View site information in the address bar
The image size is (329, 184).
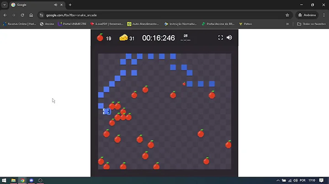41,15
